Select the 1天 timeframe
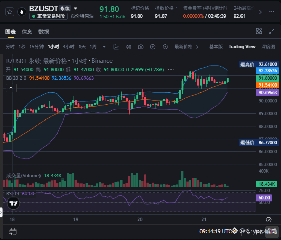Viewport: 281px width, 240px height. (x=82, y=47)
